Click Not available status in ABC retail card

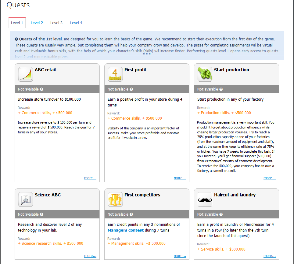pos(28,89)
